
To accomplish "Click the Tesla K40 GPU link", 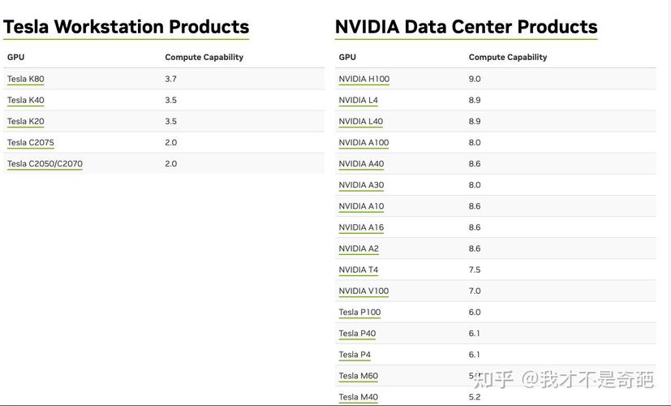I will (x=26, y=101).
